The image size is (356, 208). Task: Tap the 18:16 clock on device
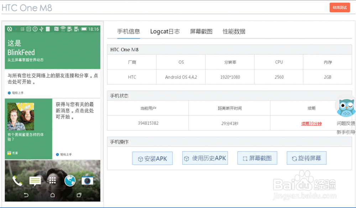(x=94, y=29)
